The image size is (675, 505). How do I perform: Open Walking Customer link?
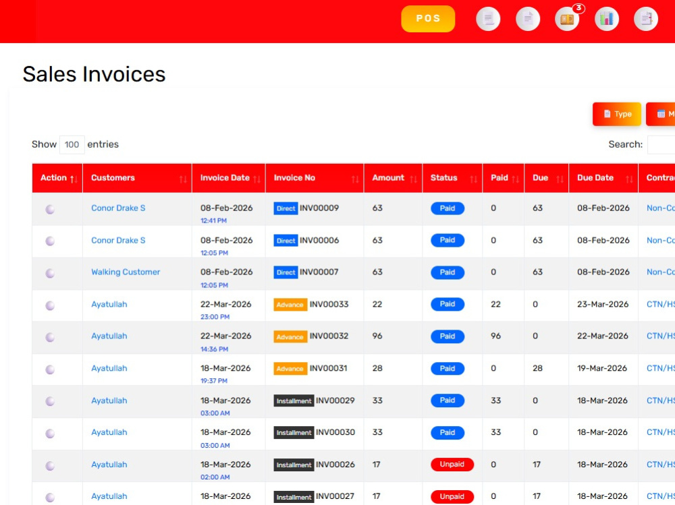pyautogui.click(x=126, y=272)
